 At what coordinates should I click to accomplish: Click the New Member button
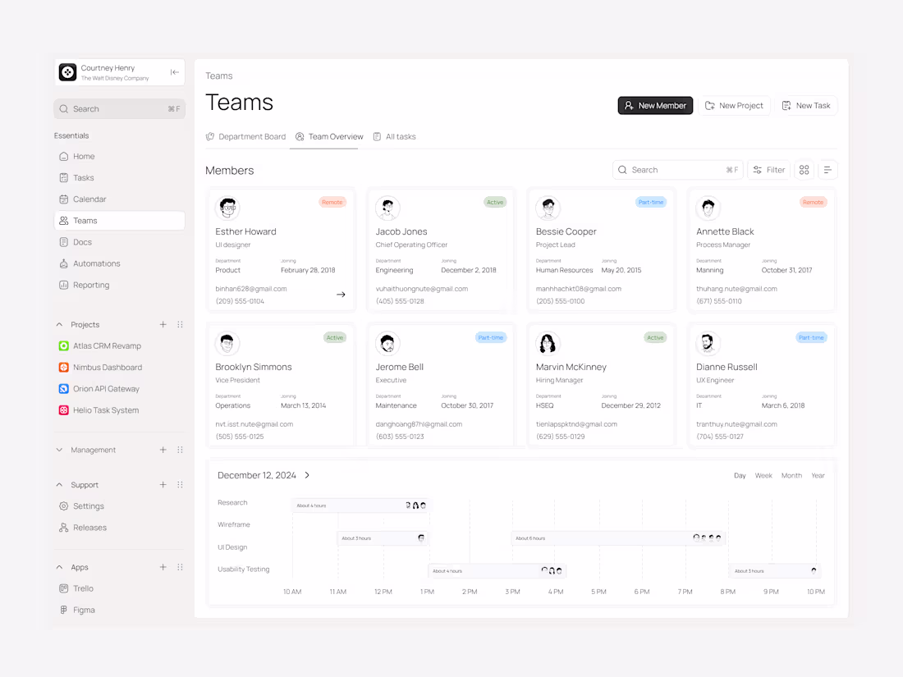pyautogui.click(x=655, y=105)
